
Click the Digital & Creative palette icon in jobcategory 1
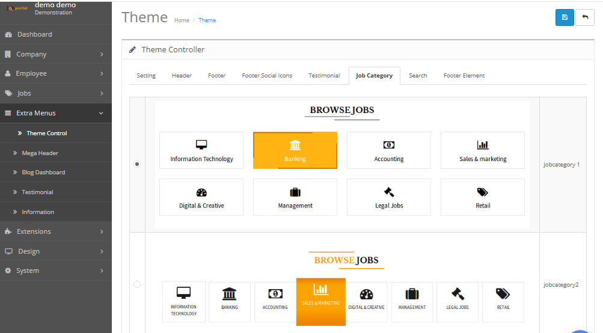click(201, 192)
